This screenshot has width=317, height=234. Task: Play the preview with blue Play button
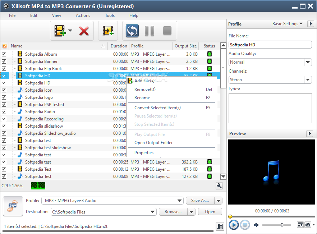[x=234, y=225]
